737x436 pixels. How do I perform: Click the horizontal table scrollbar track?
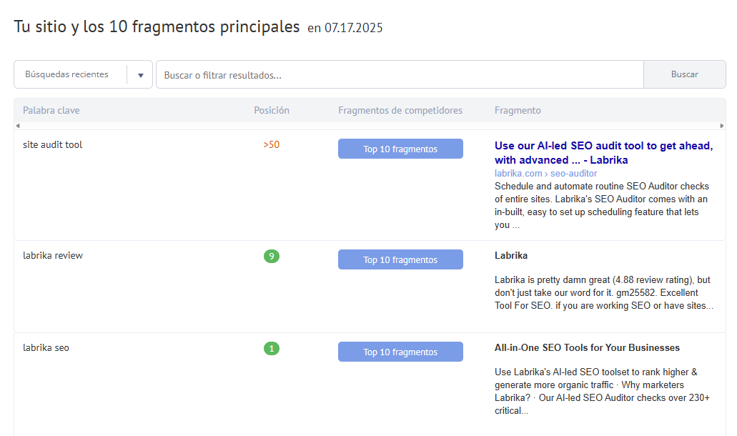click(x=370, y=126)
